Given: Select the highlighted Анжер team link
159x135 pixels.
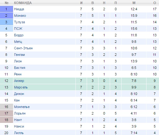Looking at the screenshot, I should pyautogui.click(x=19, y=81).
